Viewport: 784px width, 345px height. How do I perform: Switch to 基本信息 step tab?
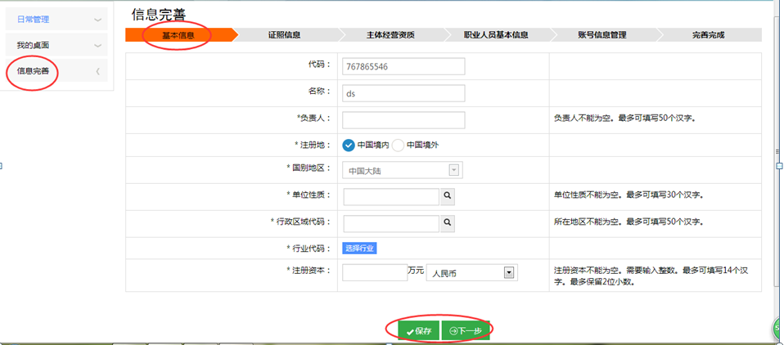point(178,35)
